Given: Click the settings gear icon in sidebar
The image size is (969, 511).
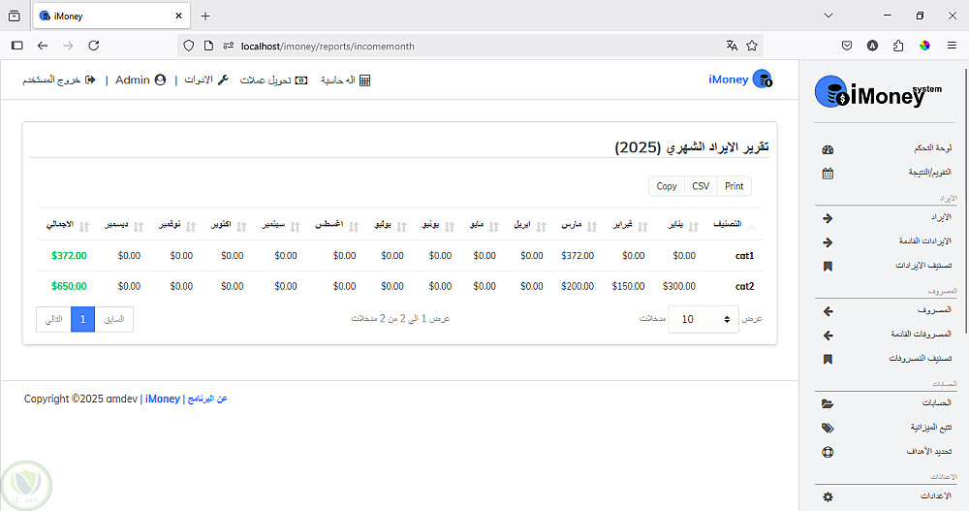Looking at the screenshot, I should [x=828, y=496].
